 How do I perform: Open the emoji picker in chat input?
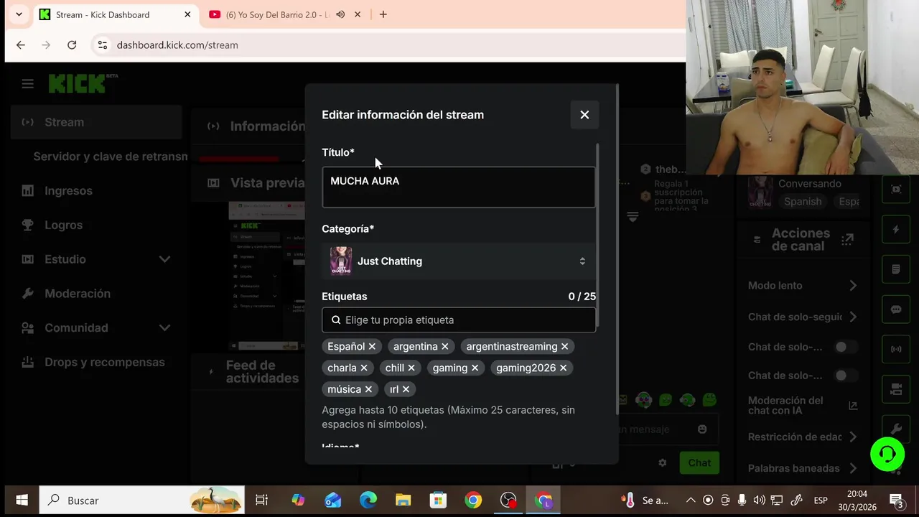coord(702,429)
